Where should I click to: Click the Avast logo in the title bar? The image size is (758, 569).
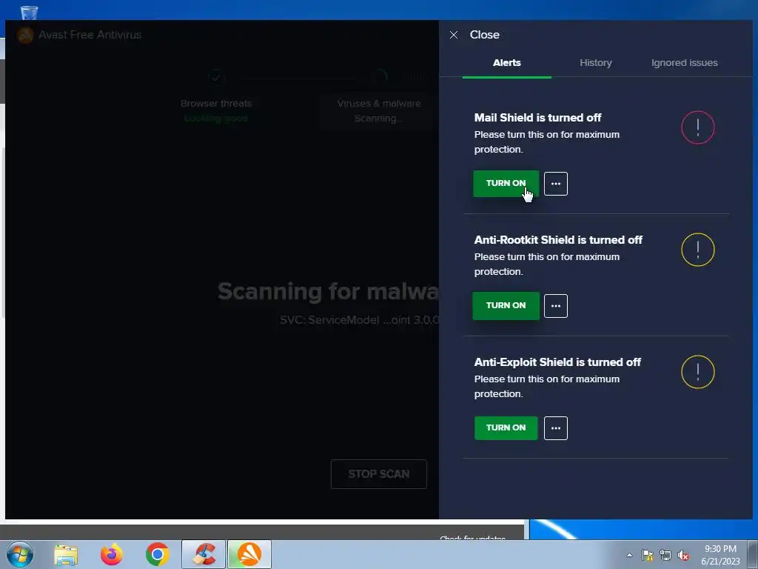click(x=25, y=35)
